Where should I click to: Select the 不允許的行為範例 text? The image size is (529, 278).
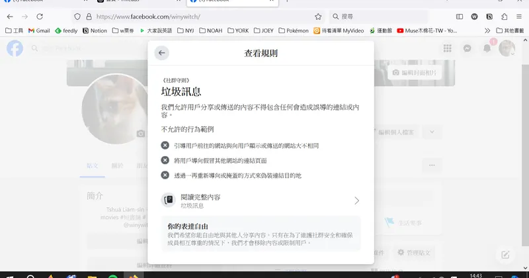click(187, 129)
